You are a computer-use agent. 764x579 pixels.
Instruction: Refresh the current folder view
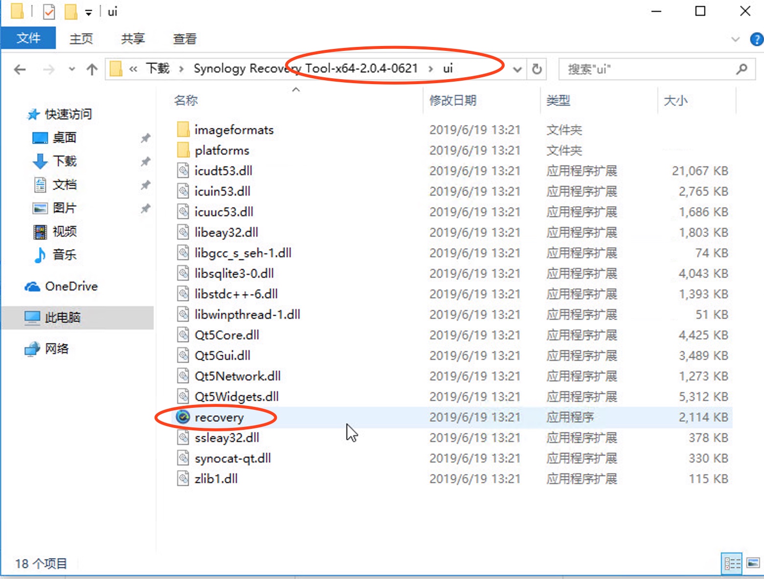pos(537,69)
